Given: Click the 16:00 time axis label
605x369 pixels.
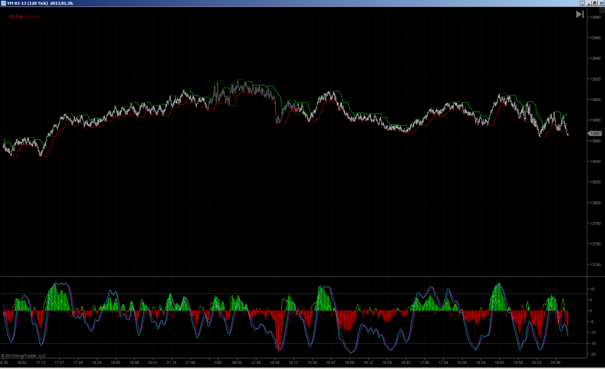Looking at the screenshot, I should [350, 363].
